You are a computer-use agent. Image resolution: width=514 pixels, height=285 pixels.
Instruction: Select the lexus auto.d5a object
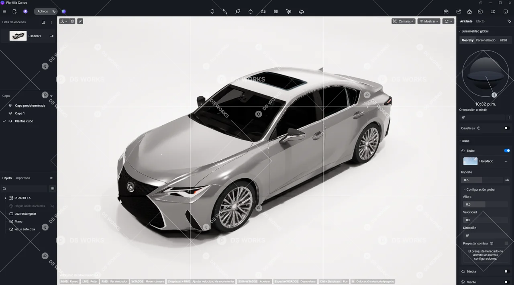point(25,229)
